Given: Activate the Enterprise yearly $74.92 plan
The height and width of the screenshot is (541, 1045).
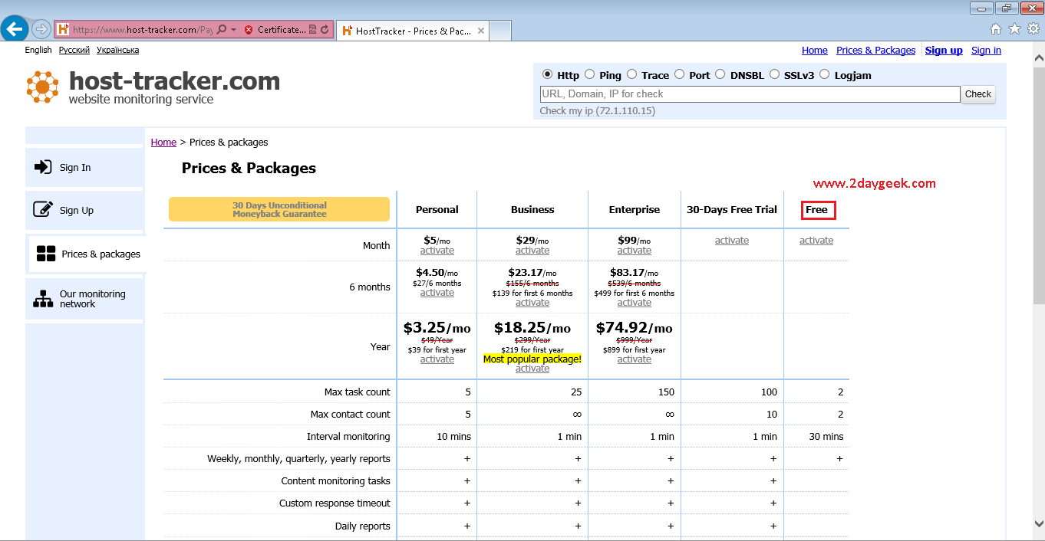Looking at the screenshot, I should 635,359.
